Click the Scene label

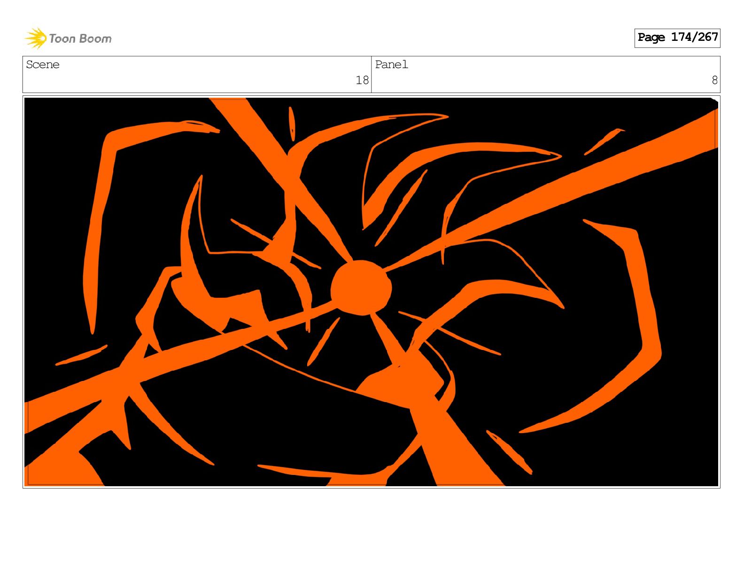(x=43, y=64)
